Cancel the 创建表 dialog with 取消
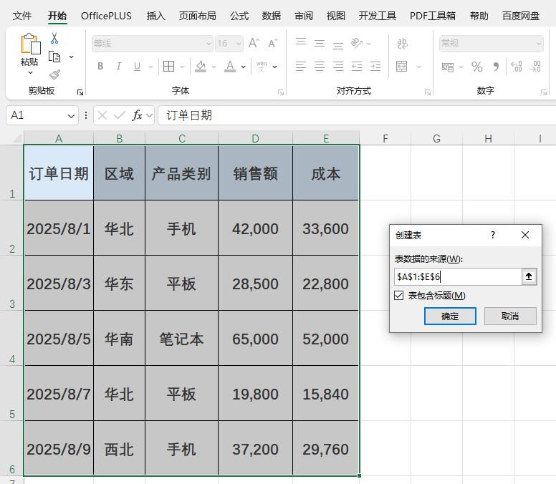 pyautogui.click(x=510, y=316)
